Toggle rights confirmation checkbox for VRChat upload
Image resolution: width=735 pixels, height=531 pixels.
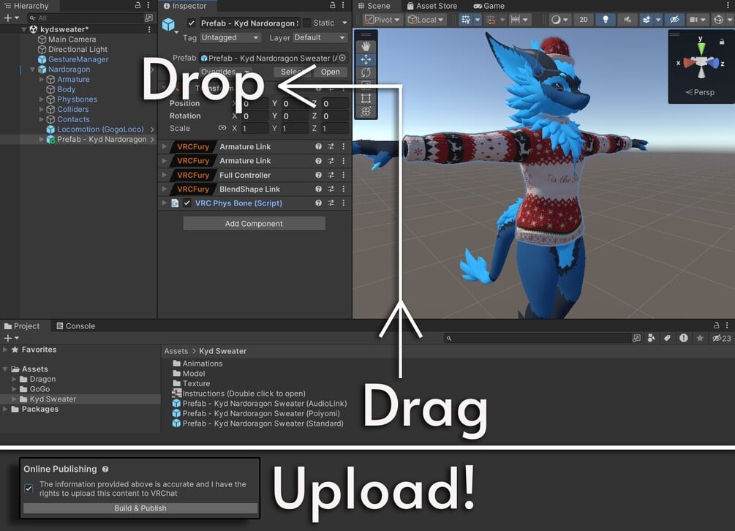(29, 489)
